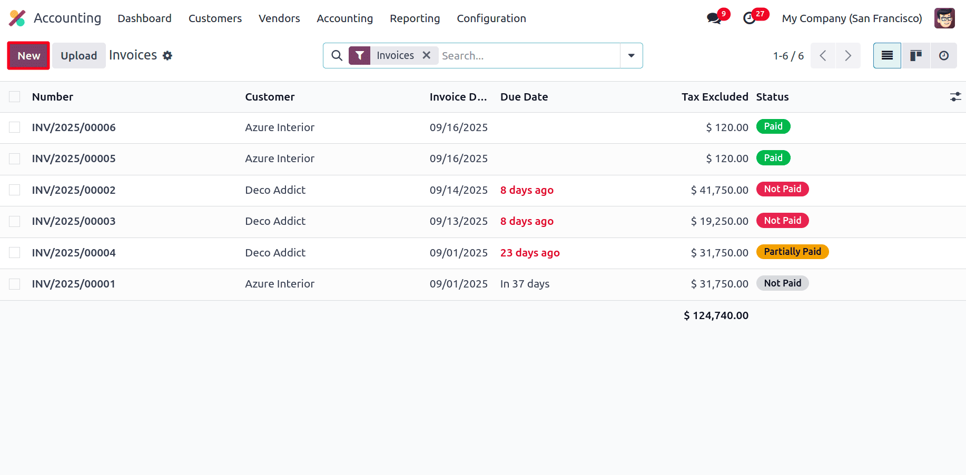Open the Configuration menu
This screenshot has height=475, width=966.
coord(491,18)
